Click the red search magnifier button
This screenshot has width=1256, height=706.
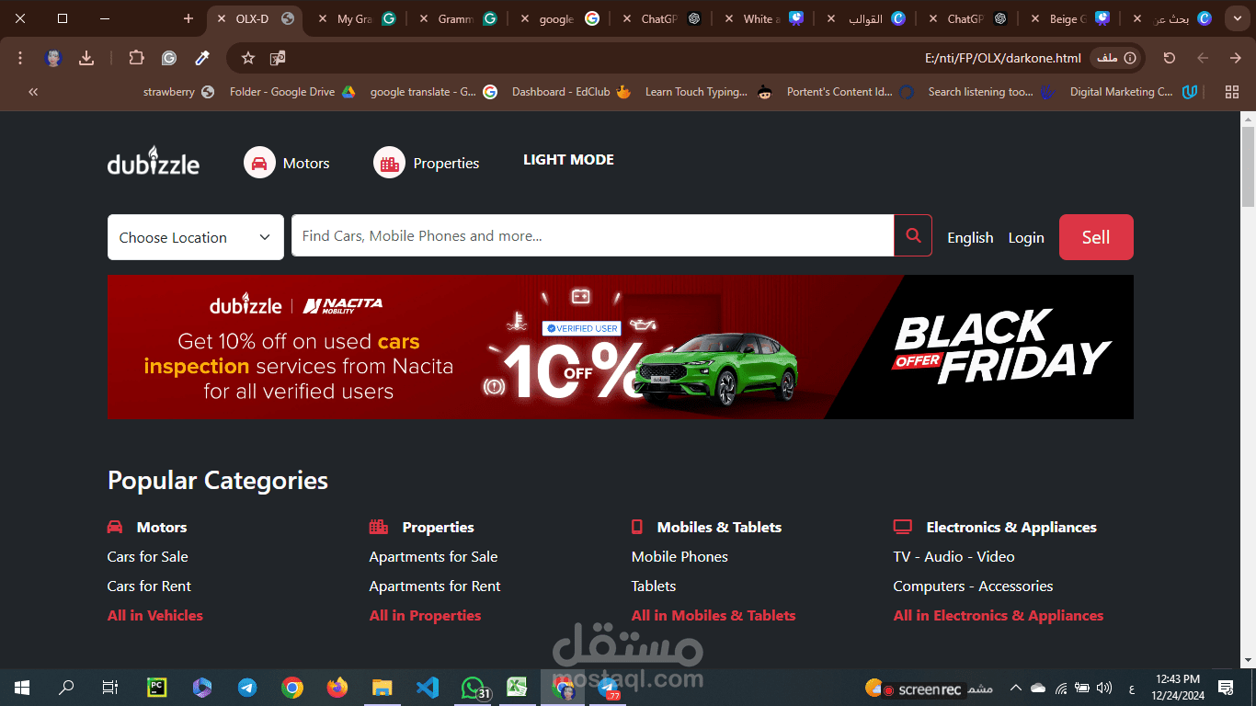point(913,235)
